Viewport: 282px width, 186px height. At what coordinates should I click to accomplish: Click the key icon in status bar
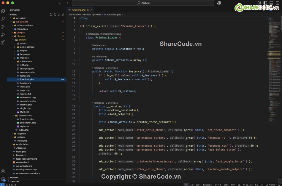click(x=262, y=185)
